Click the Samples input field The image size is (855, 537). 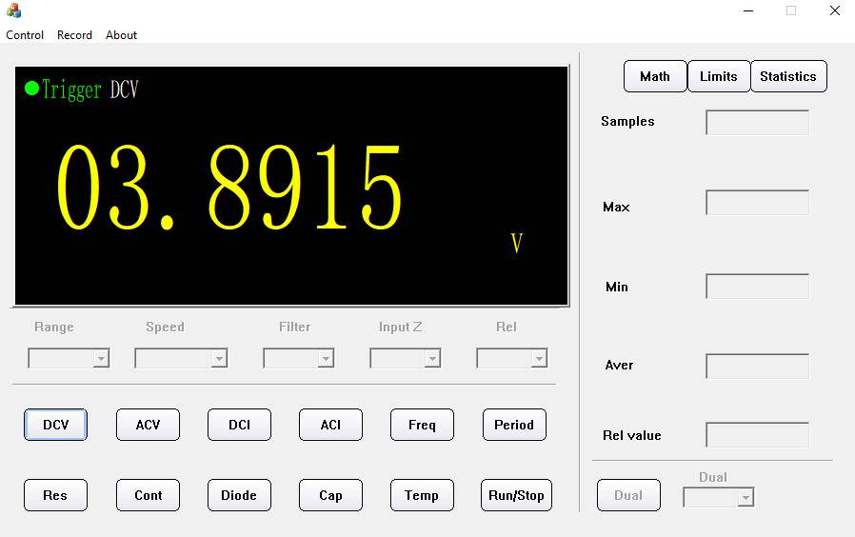coord(757,123)
